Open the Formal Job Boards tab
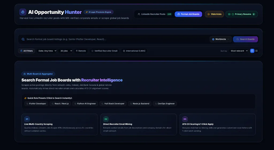The image size is (274, 150). click(188, 14)
